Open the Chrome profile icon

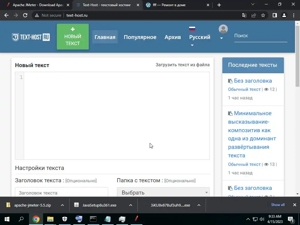point(284,15)
